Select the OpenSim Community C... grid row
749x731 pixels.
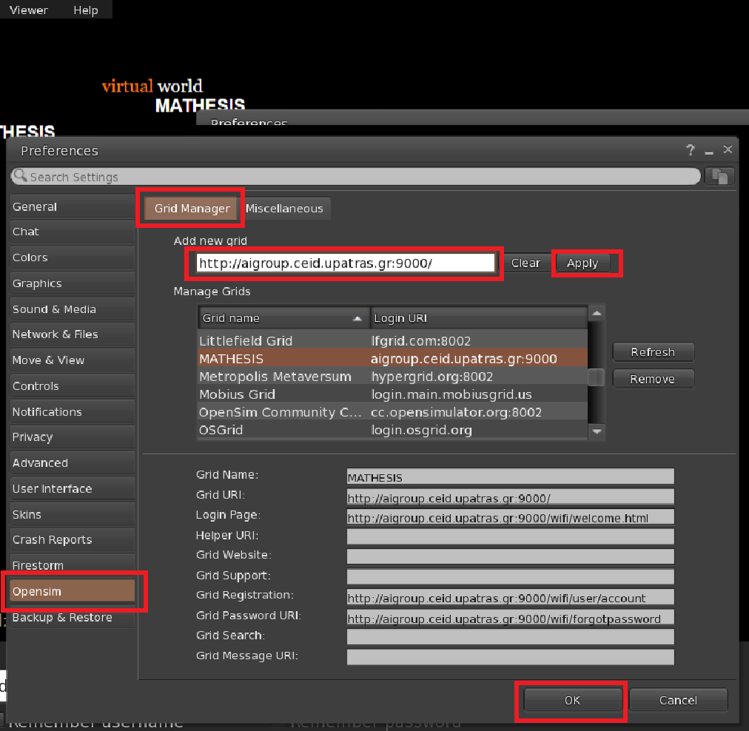click(x=393, y=412)
